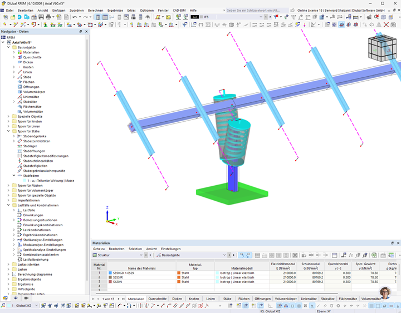Toggle the grid snap button in the bottom toolbar
Viewport: 401px width, 313px height.
279,306
